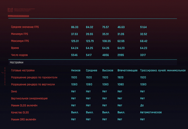Click average FPS value 86.33
Image resolution: width=188 pixels, height=129 pixels.
click(75, 27)
